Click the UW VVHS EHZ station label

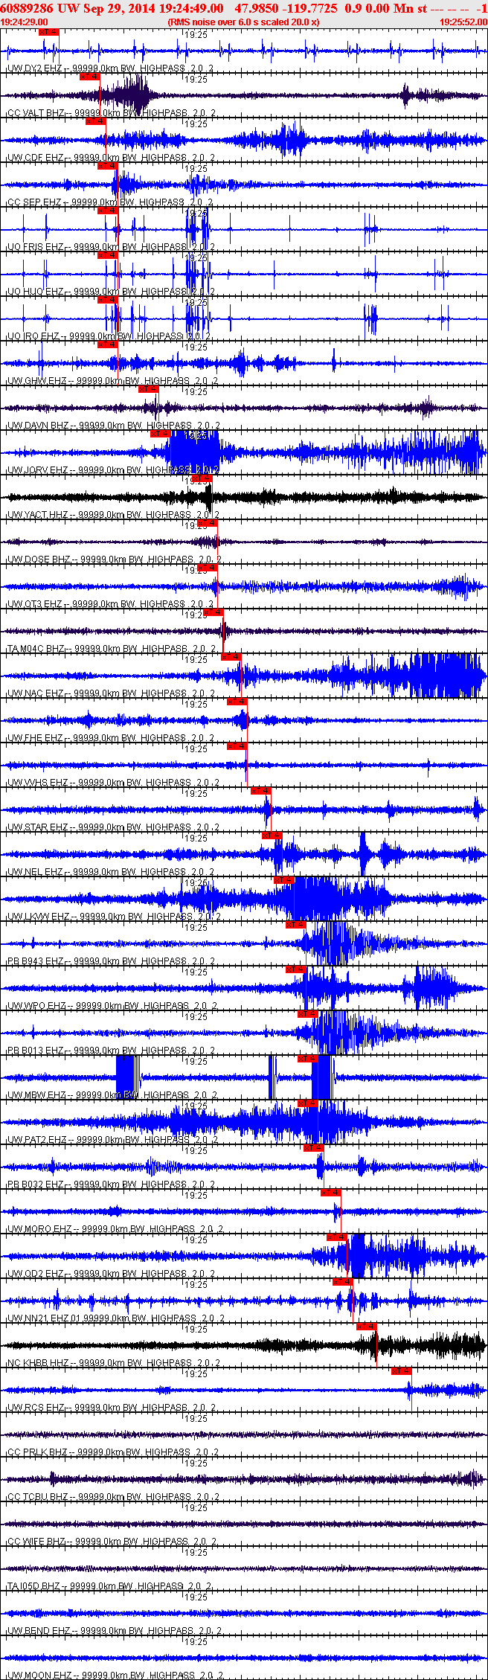click(x=38, y=783)
